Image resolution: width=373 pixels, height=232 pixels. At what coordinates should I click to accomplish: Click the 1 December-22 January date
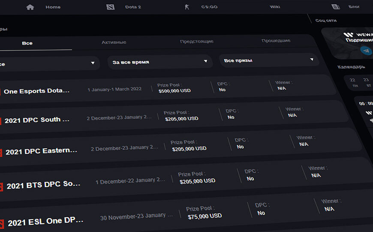tap(130, 181)
